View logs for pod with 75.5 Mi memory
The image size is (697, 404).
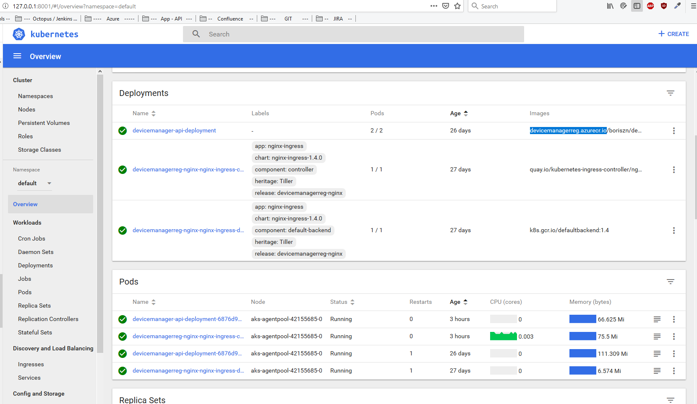(x=657, y=337)
